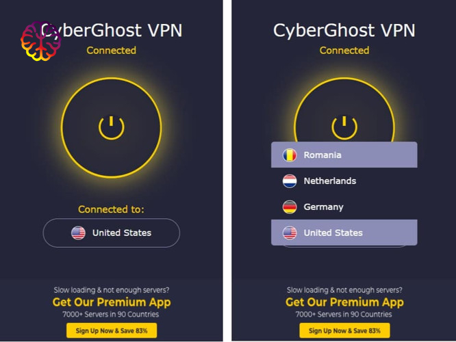
Task: Click the Connected to: label
Action: (x=111, y=209)
